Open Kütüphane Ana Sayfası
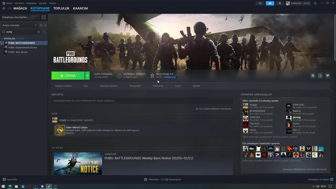336x189 pixels. pyautogui.click(x=20, y=17)
